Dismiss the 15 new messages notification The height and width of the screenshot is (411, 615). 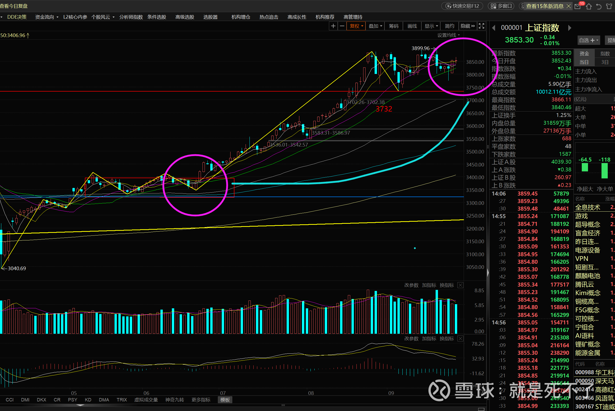coord(569,6)
